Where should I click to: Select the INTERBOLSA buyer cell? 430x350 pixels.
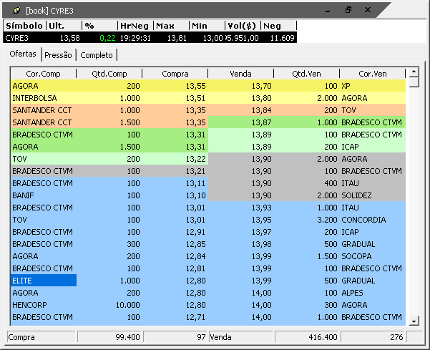(44, 98)
